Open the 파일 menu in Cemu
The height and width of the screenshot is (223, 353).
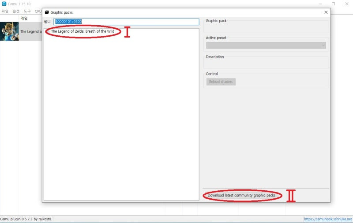(5, 11)
